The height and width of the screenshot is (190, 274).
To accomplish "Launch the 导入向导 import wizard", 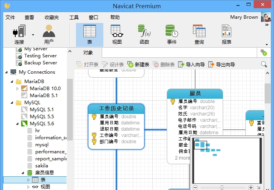I will (x=191, y=65).
